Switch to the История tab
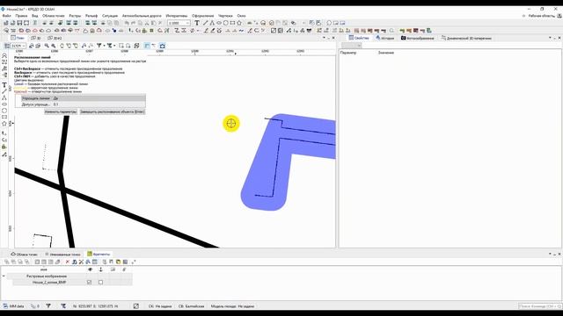The height and width of the screenshot is (316, 563). pos(385,38)
